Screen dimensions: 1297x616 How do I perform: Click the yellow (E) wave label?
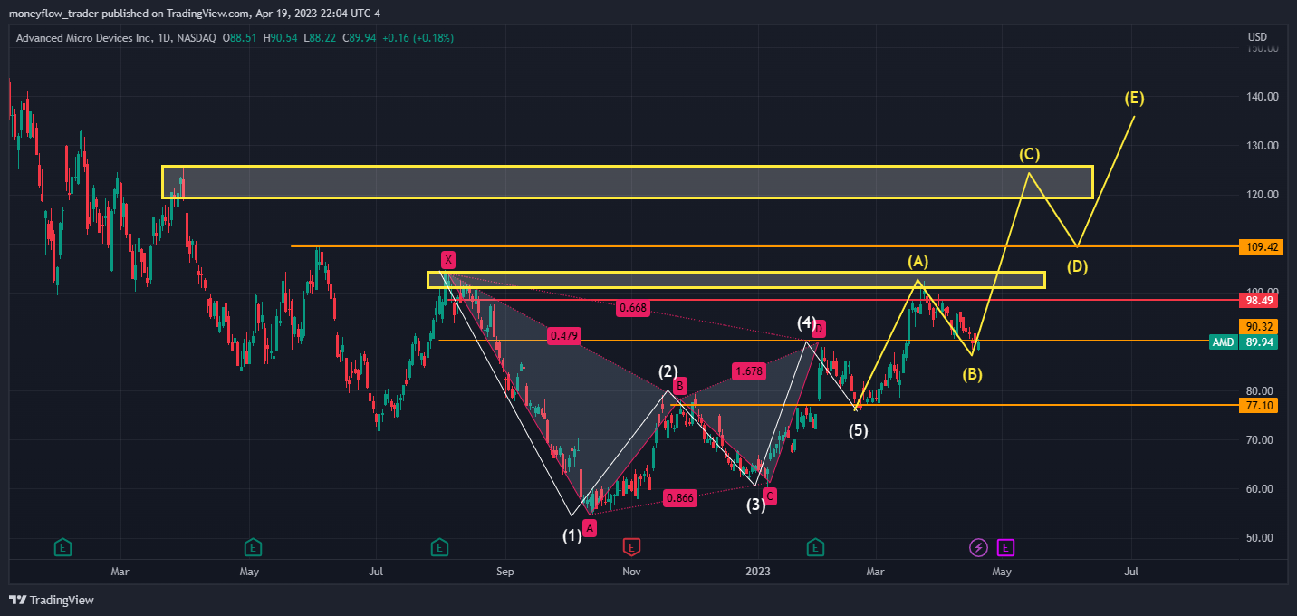[1134, 98]
